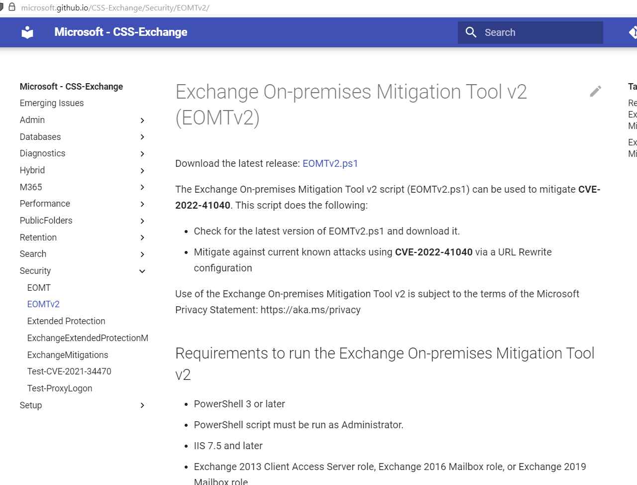Click the Microsoft - CSS-Exchange header title
Viewport: 637px width, 485px height.
[x=121, y=32]
